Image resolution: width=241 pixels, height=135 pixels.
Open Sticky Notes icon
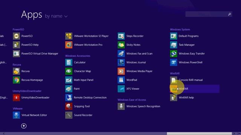tap(121, 45)
